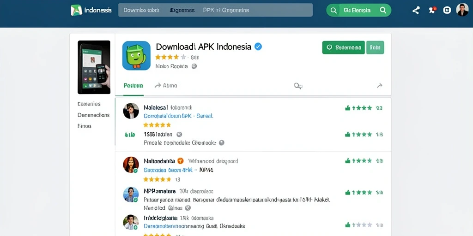Open the notifications icon with red badge
473x236 pixels.
pyautogui.click(x=432, y=10)
